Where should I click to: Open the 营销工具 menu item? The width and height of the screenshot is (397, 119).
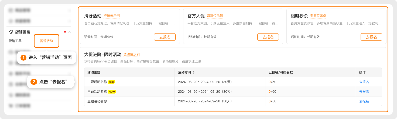(x=15, y=41)
